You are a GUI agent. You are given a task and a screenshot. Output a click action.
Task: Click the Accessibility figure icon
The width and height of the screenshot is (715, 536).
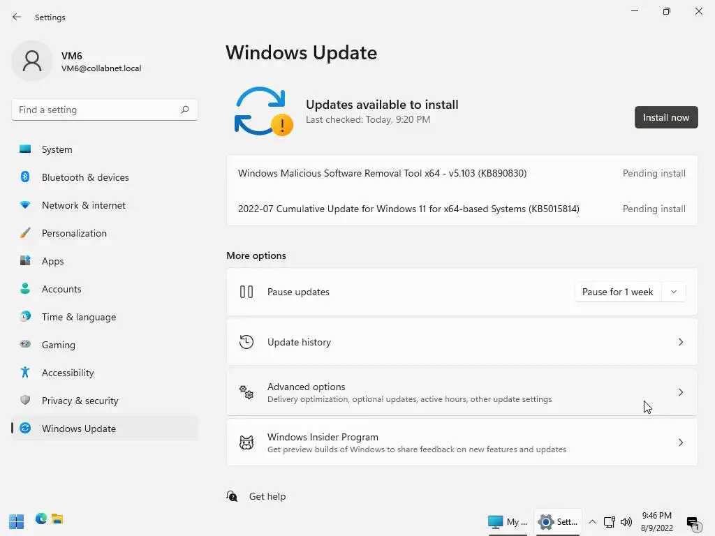(25, 373)
